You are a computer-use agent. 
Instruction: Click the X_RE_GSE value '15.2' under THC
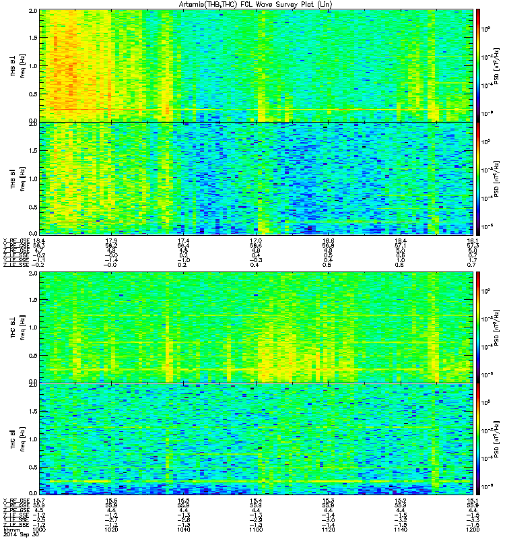[x=401, y=500]
